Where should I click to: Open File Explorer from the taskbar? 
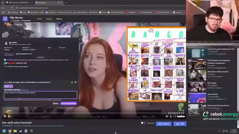coord(15,131)
